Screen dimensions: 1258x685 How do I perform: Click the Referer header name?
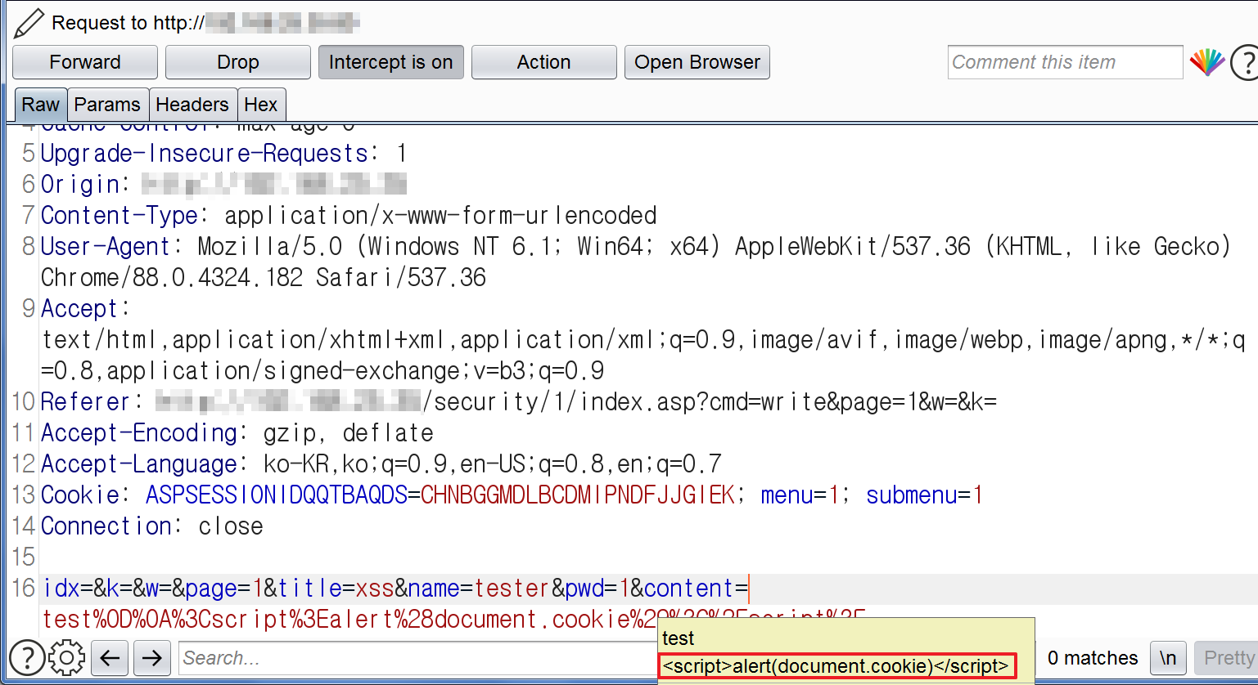[x=92, y=402]
